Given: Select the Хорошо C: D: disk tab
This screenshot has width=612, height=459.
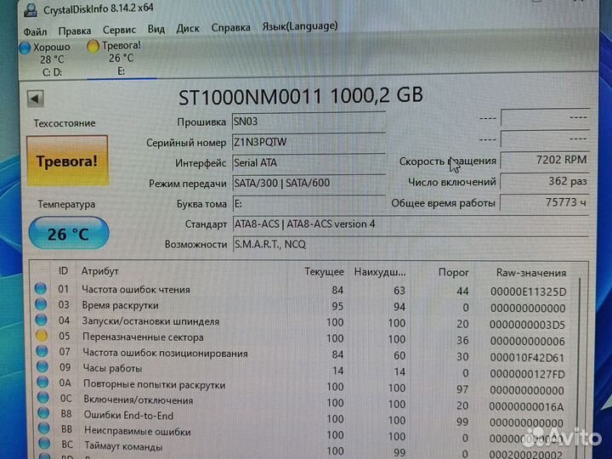Looking at the screenshot, I should coord(47,59).
